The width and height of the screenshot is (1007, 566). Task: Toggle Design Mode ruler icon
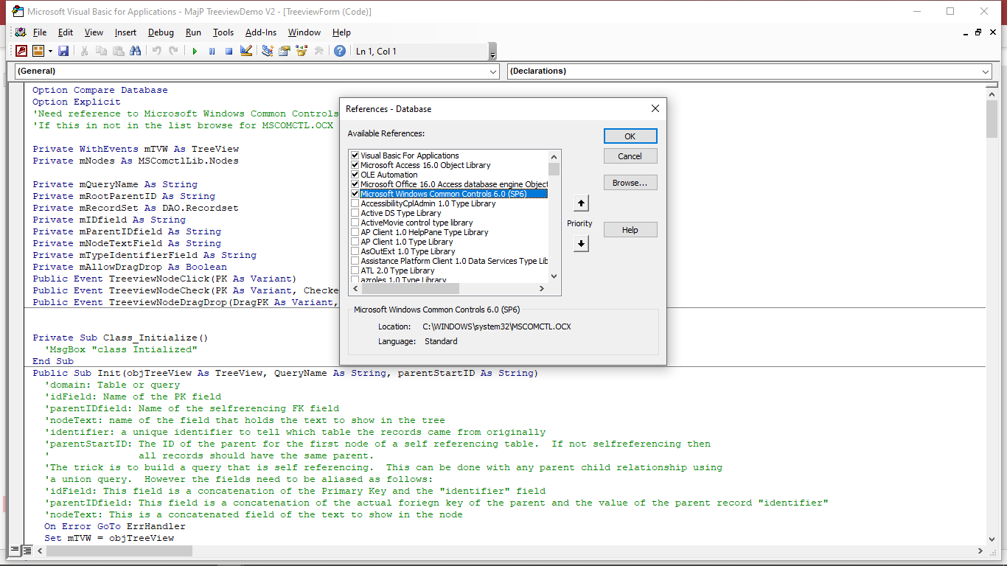(x=246, y=51)
